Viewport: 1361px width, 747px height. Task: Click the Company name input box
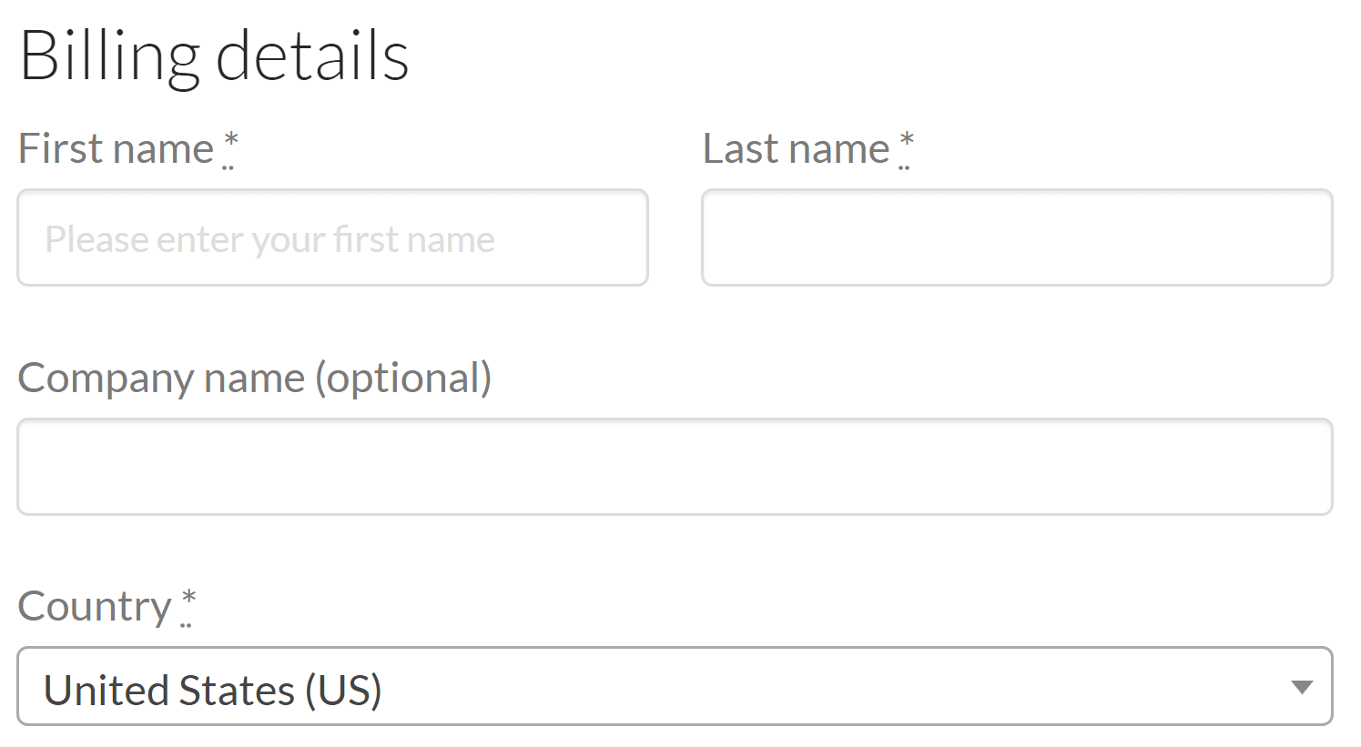coord(674,466)
